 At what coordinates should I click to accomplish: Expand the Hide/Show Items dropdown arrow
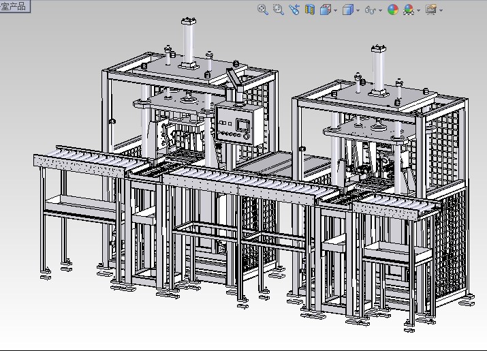click(381, 10)
